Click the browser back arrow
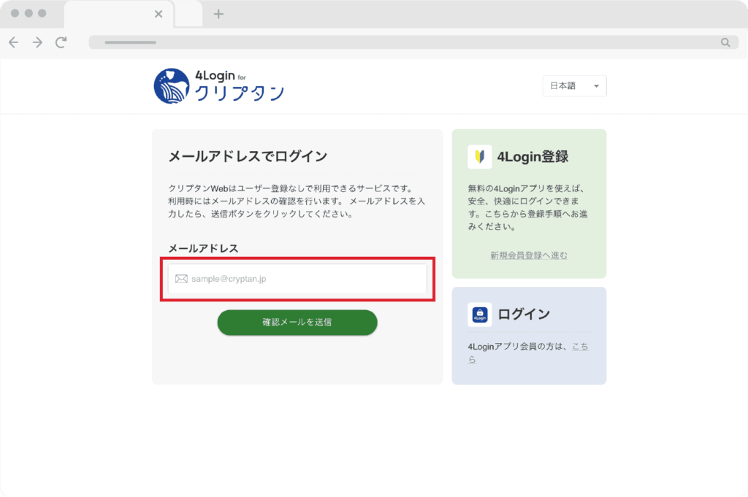The image size is (748, 497). [14, 42]
